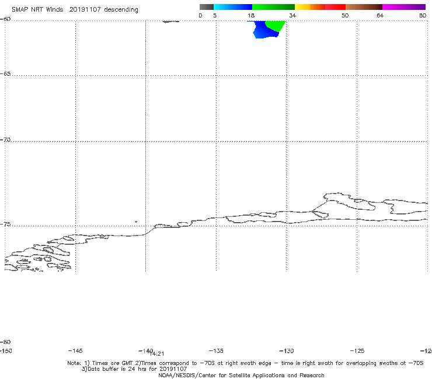Click the swath time stamp '14:21'
Viewport: 432px width, 379px height.
pos(157,354)
